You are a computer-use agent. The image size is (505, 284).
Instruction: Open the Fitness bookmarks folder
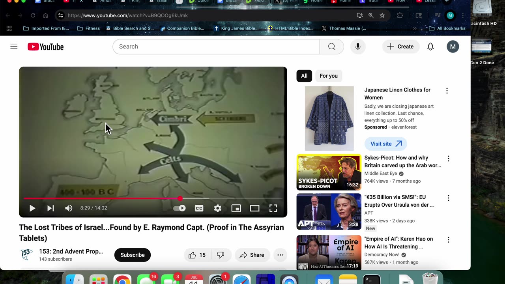point(88,28)
